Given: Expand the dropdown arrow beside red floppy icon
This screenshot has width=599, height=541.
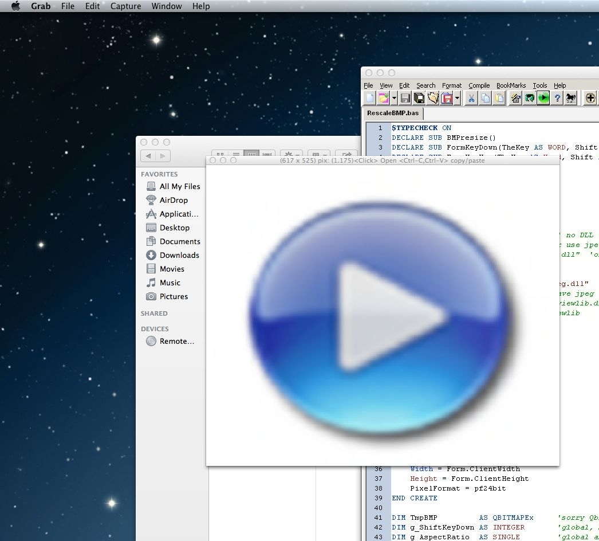Looking at the screenshot, I should click(457, 98).
